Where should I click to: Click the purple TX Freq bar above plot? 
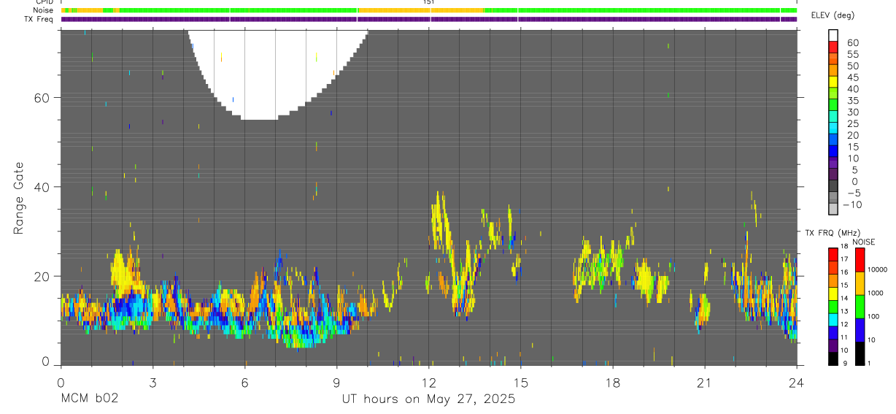coord(428,18)
